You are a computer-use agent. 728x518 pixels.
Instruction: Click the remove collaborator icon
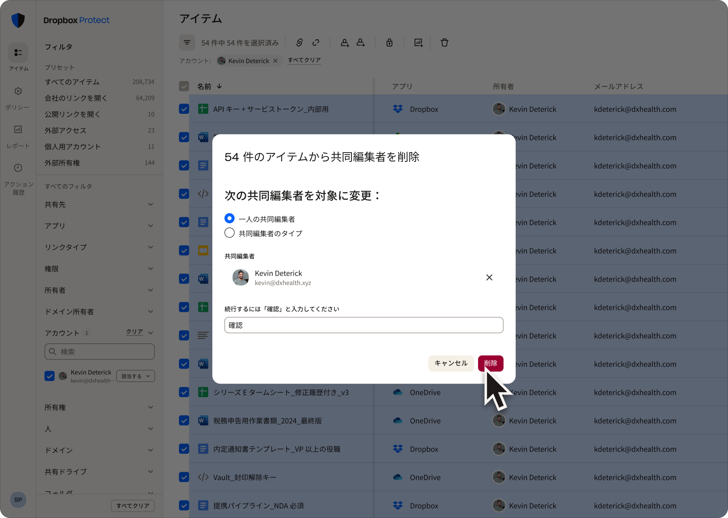coord(361,42)
